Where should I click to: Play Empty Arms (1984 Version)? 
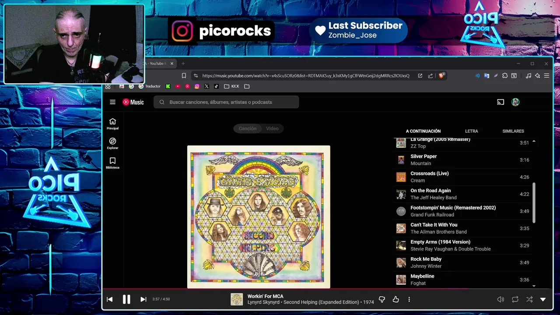[x=464, y=245]
